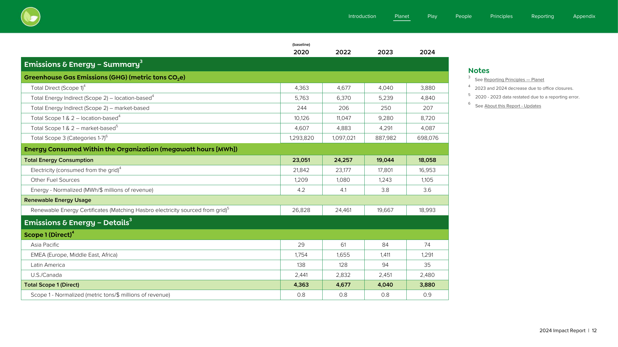Click the Renewable Energy Usage subheading
This screenshot has width=618, height=347.
(x=57, y=200)
